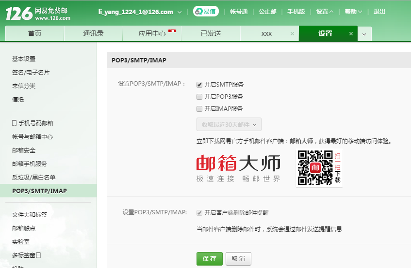Image resolution: width=411 pixels, height=268 pixels.
Task: Click the 取消 button
Action: coord(238,258)
